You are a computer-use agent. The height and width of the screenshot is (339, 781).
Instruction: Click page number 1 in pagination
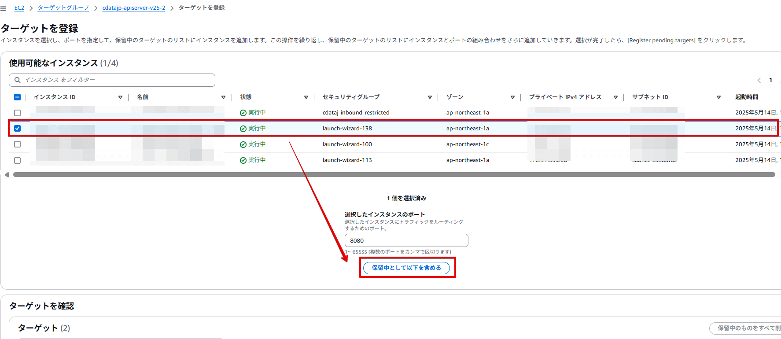770,80
